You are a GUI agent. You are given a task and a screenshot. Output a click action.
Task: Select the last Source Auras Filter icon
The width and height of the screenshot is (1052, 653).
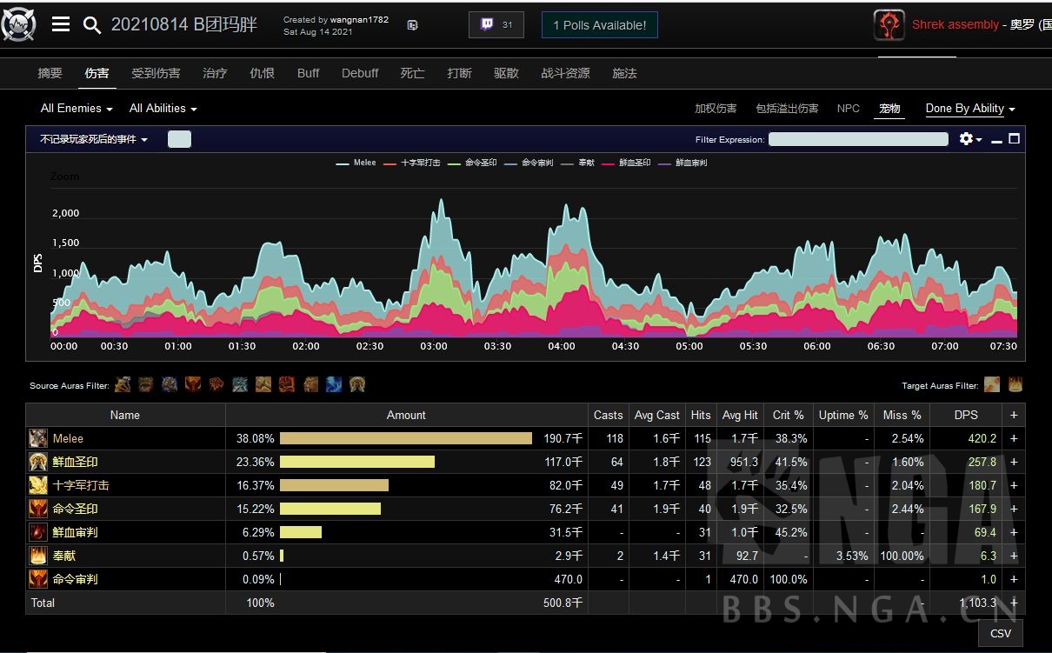[x=357, y=384]
